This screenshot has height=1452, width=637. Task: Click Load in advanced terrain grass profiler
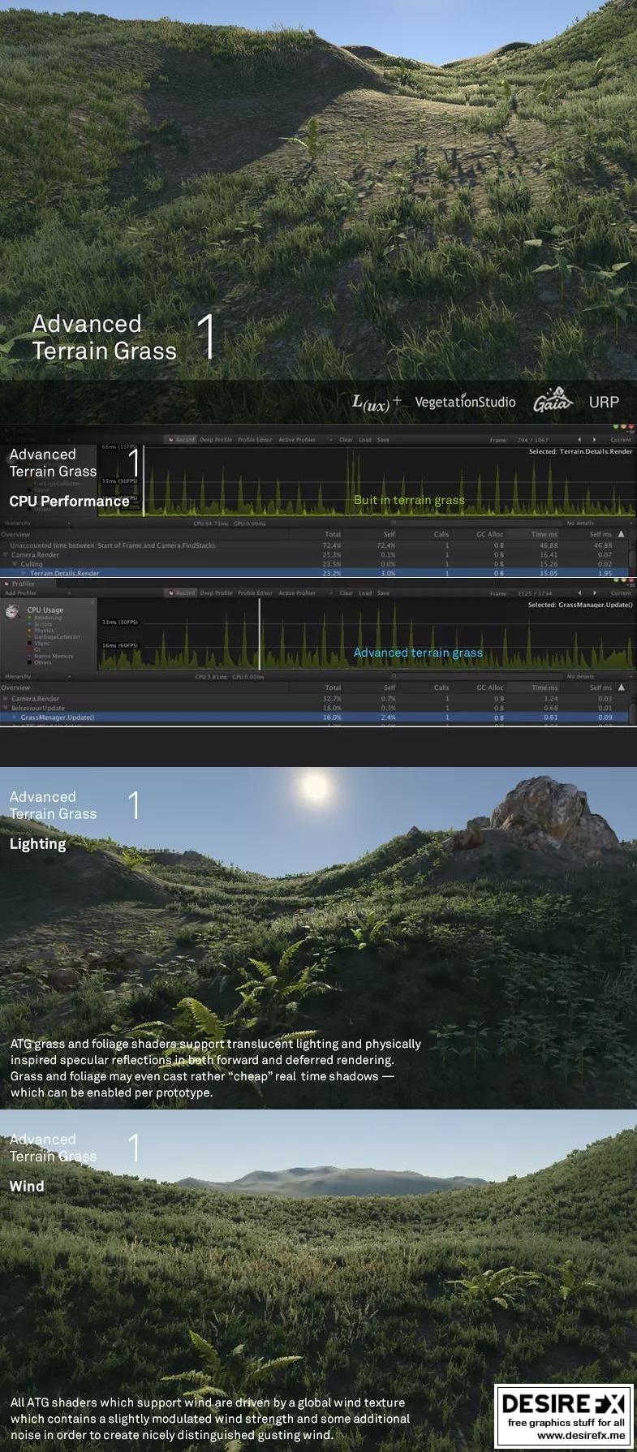coord(365,593)
